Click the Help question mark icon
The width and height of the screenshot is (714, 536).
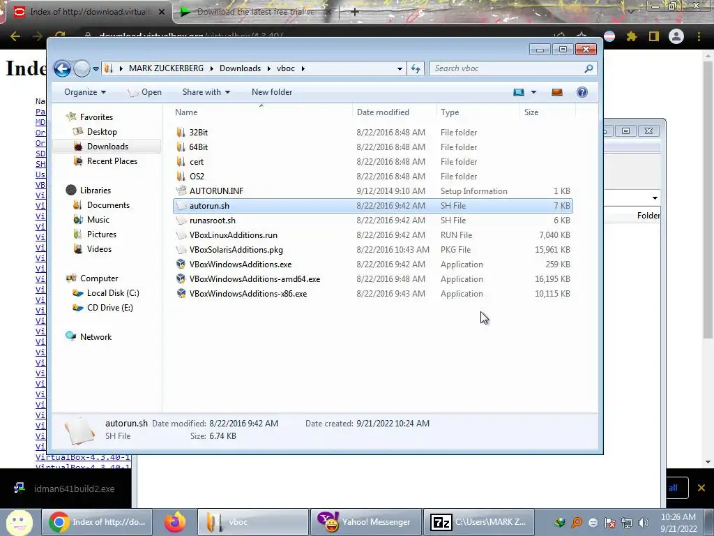pyautogui.click(x=582, y=92)
